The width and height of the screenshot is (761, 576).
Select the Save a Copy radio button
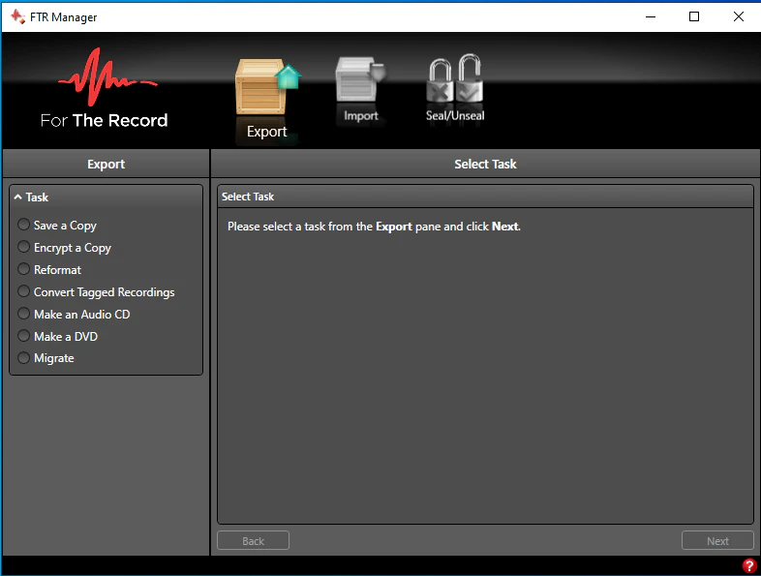tap(23, 225)
